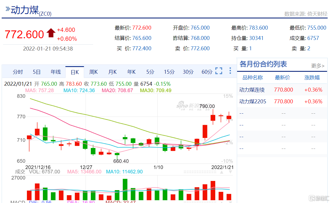Switch to the 分时 tab
This screenshot has width=331, height=203.
point(18,72)
